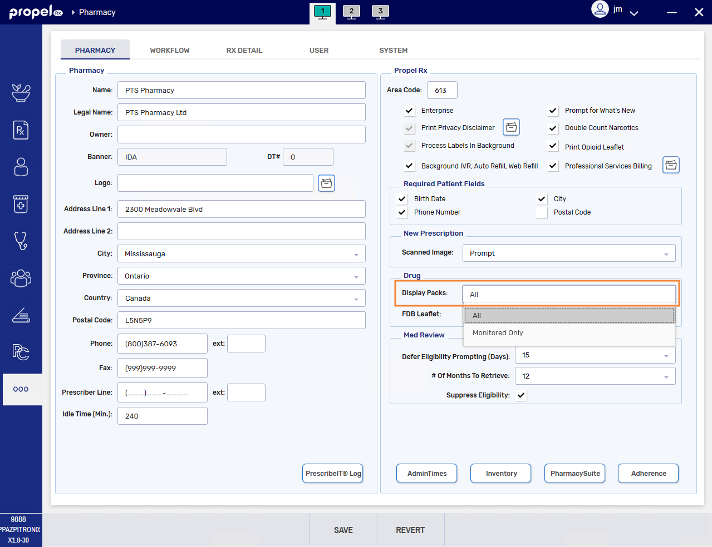
Task: Click the PharmacySuite button
Action: [575, 474]
